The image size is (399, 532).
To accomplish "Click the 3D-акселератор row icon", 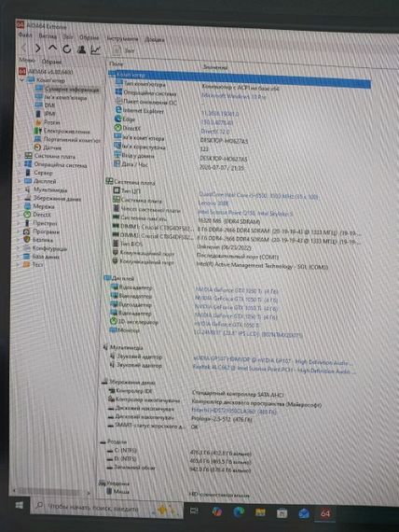I will pos(114,321).
